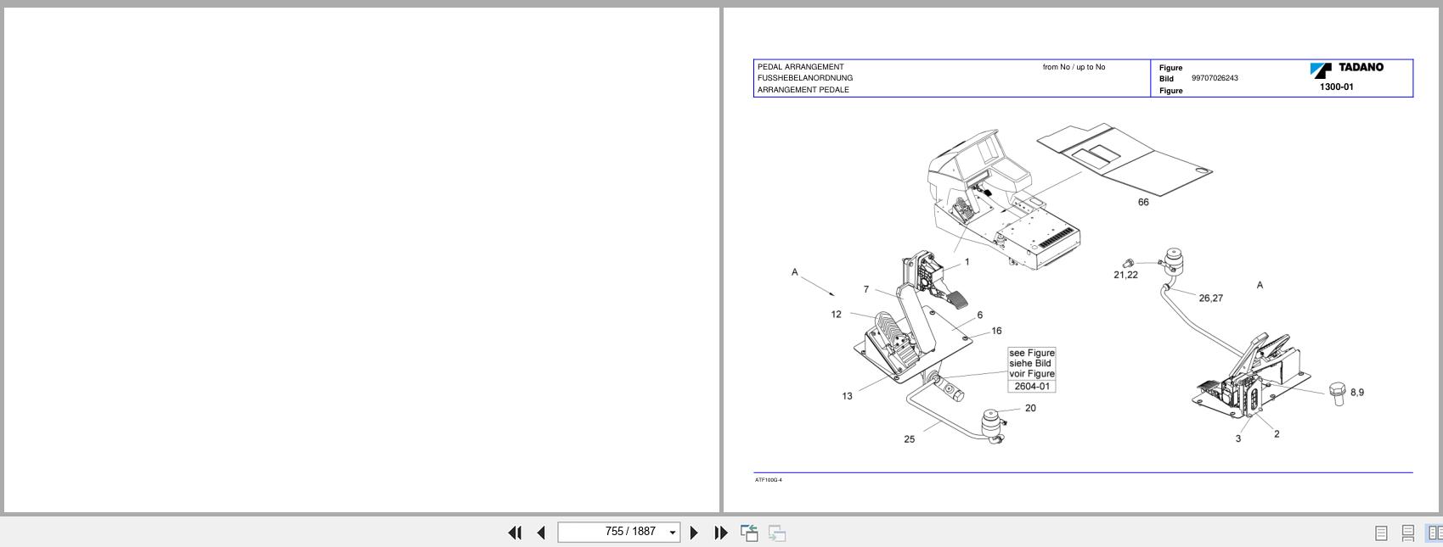The height and width of the screenshot is (547, 1443).
Task: Jump to the last page
Action: coord(720,533)
